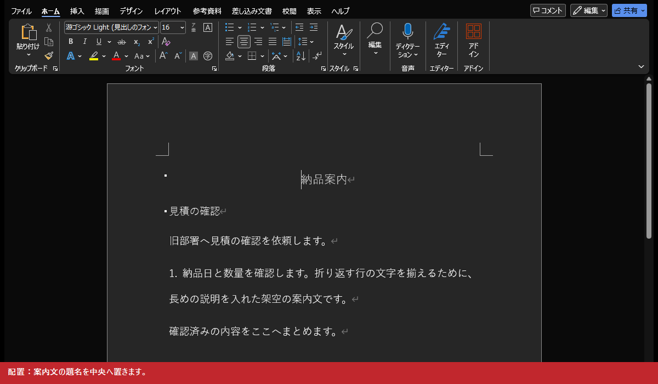Screen dimensions: 658x384
Task: Start Dictation with the microphone icon
Action: 407,31
